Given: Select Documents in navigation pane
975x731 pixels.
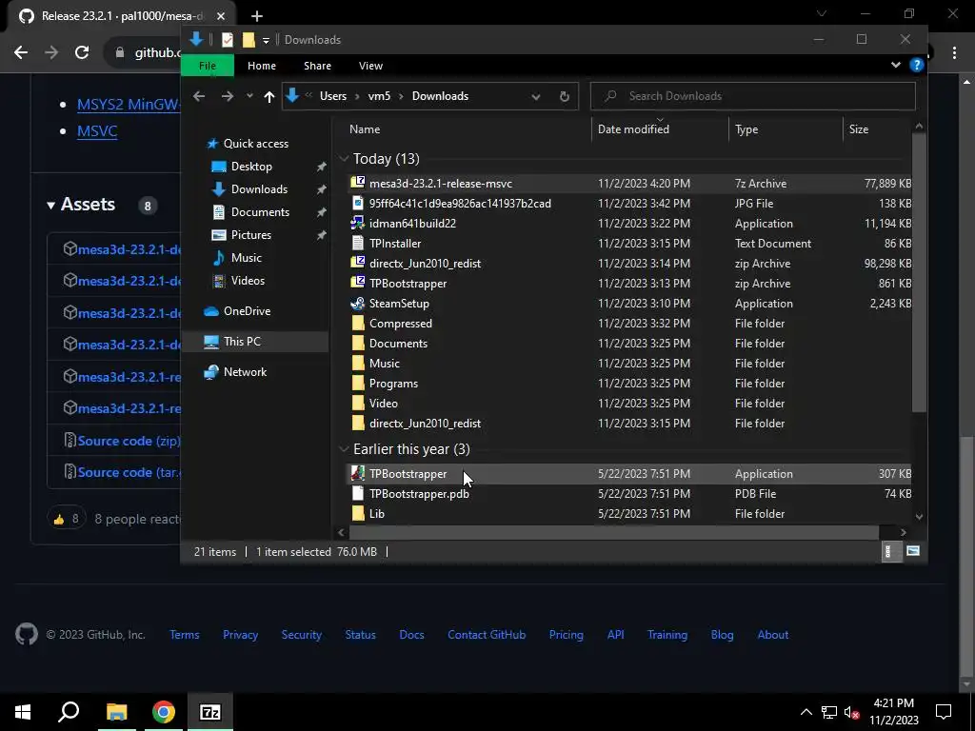Looking at the screenshot, I should (260, 212).
